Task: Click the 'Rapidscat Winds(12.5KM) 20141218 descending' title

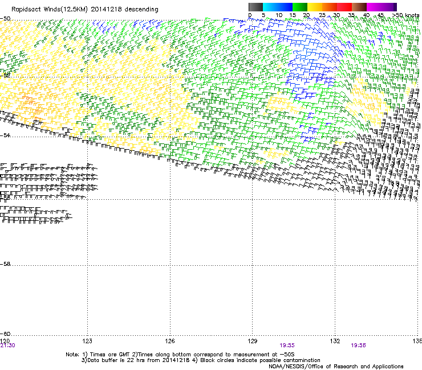Action: click(x=85, y=10)
